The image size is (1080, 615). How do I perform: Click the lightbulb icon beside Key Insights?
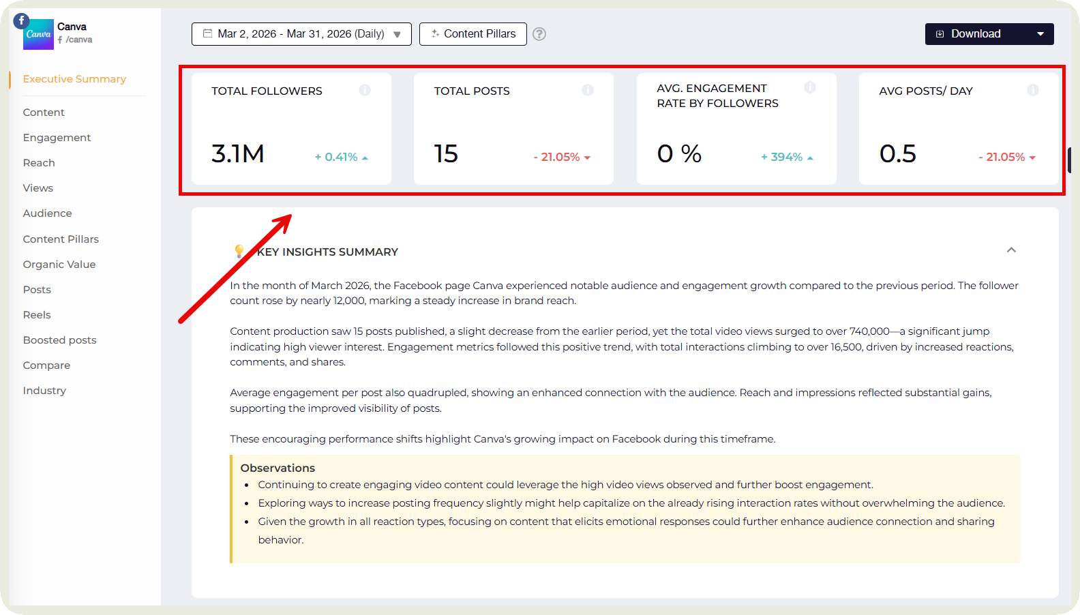coord(239,252)
